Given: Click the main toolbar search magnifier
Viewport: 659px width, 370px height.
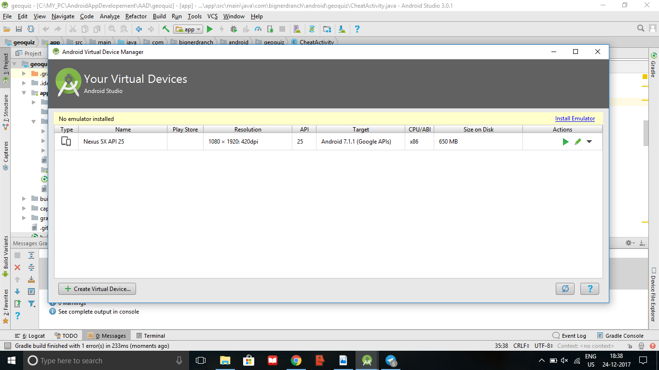Looking at the screenshot, I should pyautogui.click(x=641, y=28).
